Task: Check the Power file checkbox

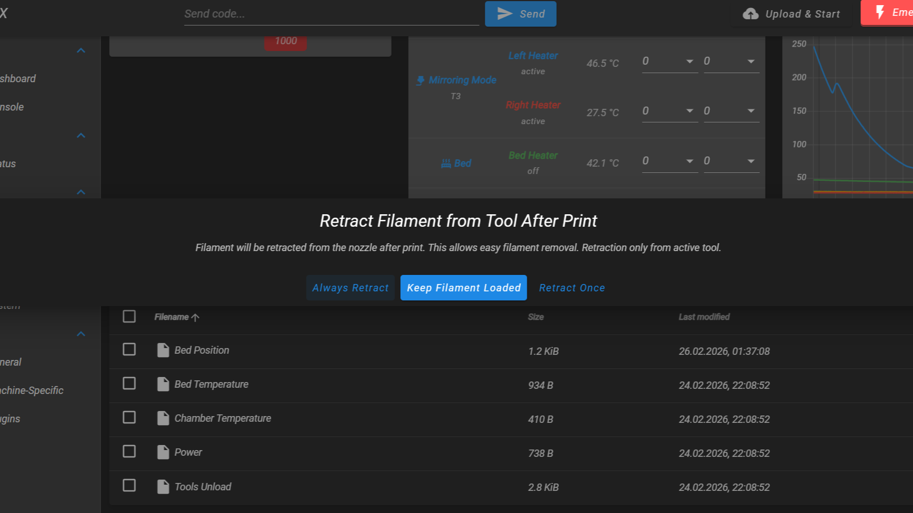Action: (x=129, y=451)
